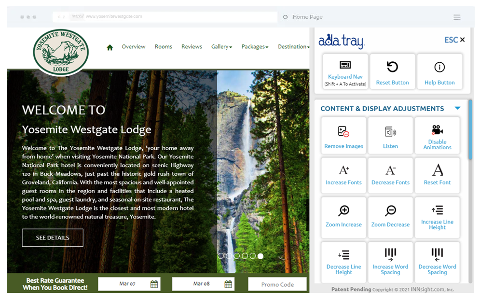Image resolution: width=480 pixels, height=308 pixels.
Task: Close the ADA tray with ESC X
Action: (x=454, y=40)
